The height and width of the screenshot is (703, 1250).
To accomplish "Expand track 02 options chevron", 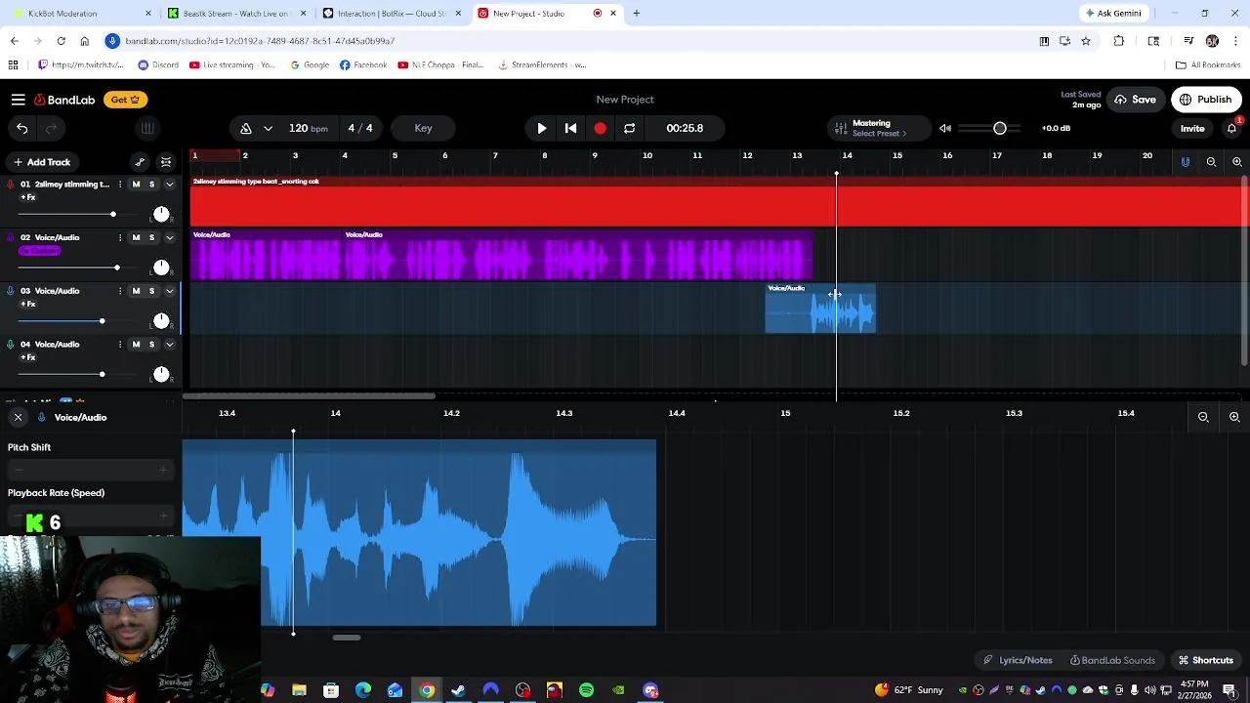I will (169, 237).
